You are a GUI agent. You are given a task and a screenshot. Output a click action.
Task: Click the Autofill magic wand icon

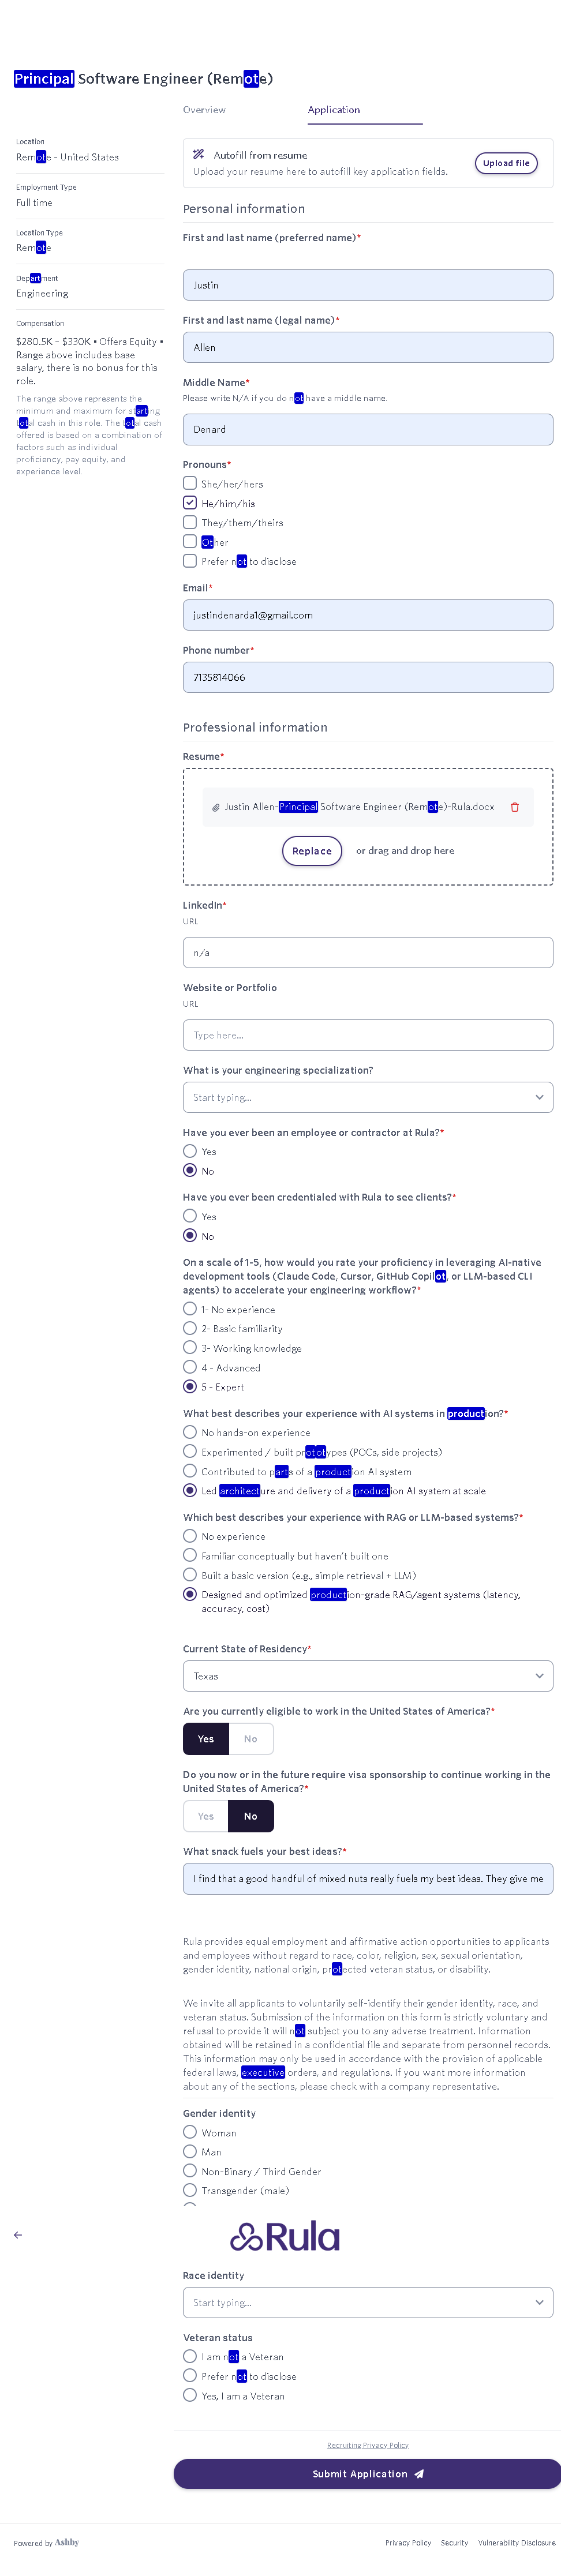click(x=199, y=154)
